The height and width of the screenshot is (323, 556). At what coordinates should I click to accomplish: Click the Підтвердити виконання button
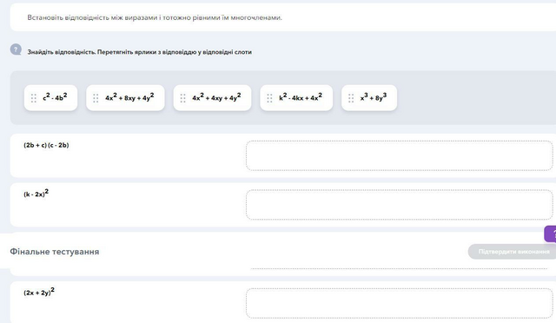(513, 252)
